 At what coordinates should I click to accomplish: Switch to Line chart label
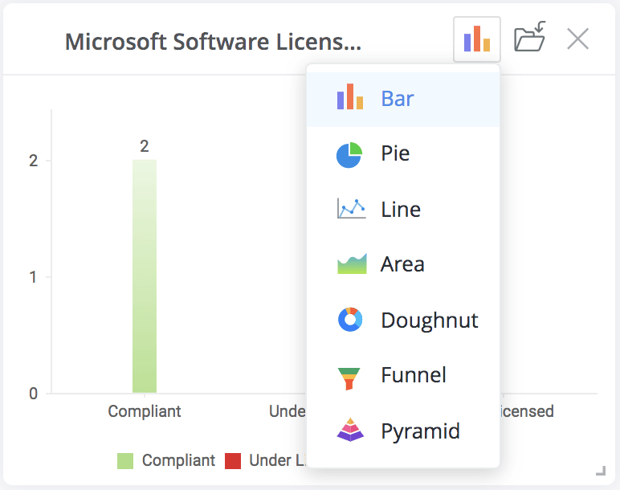click(401, 210)
